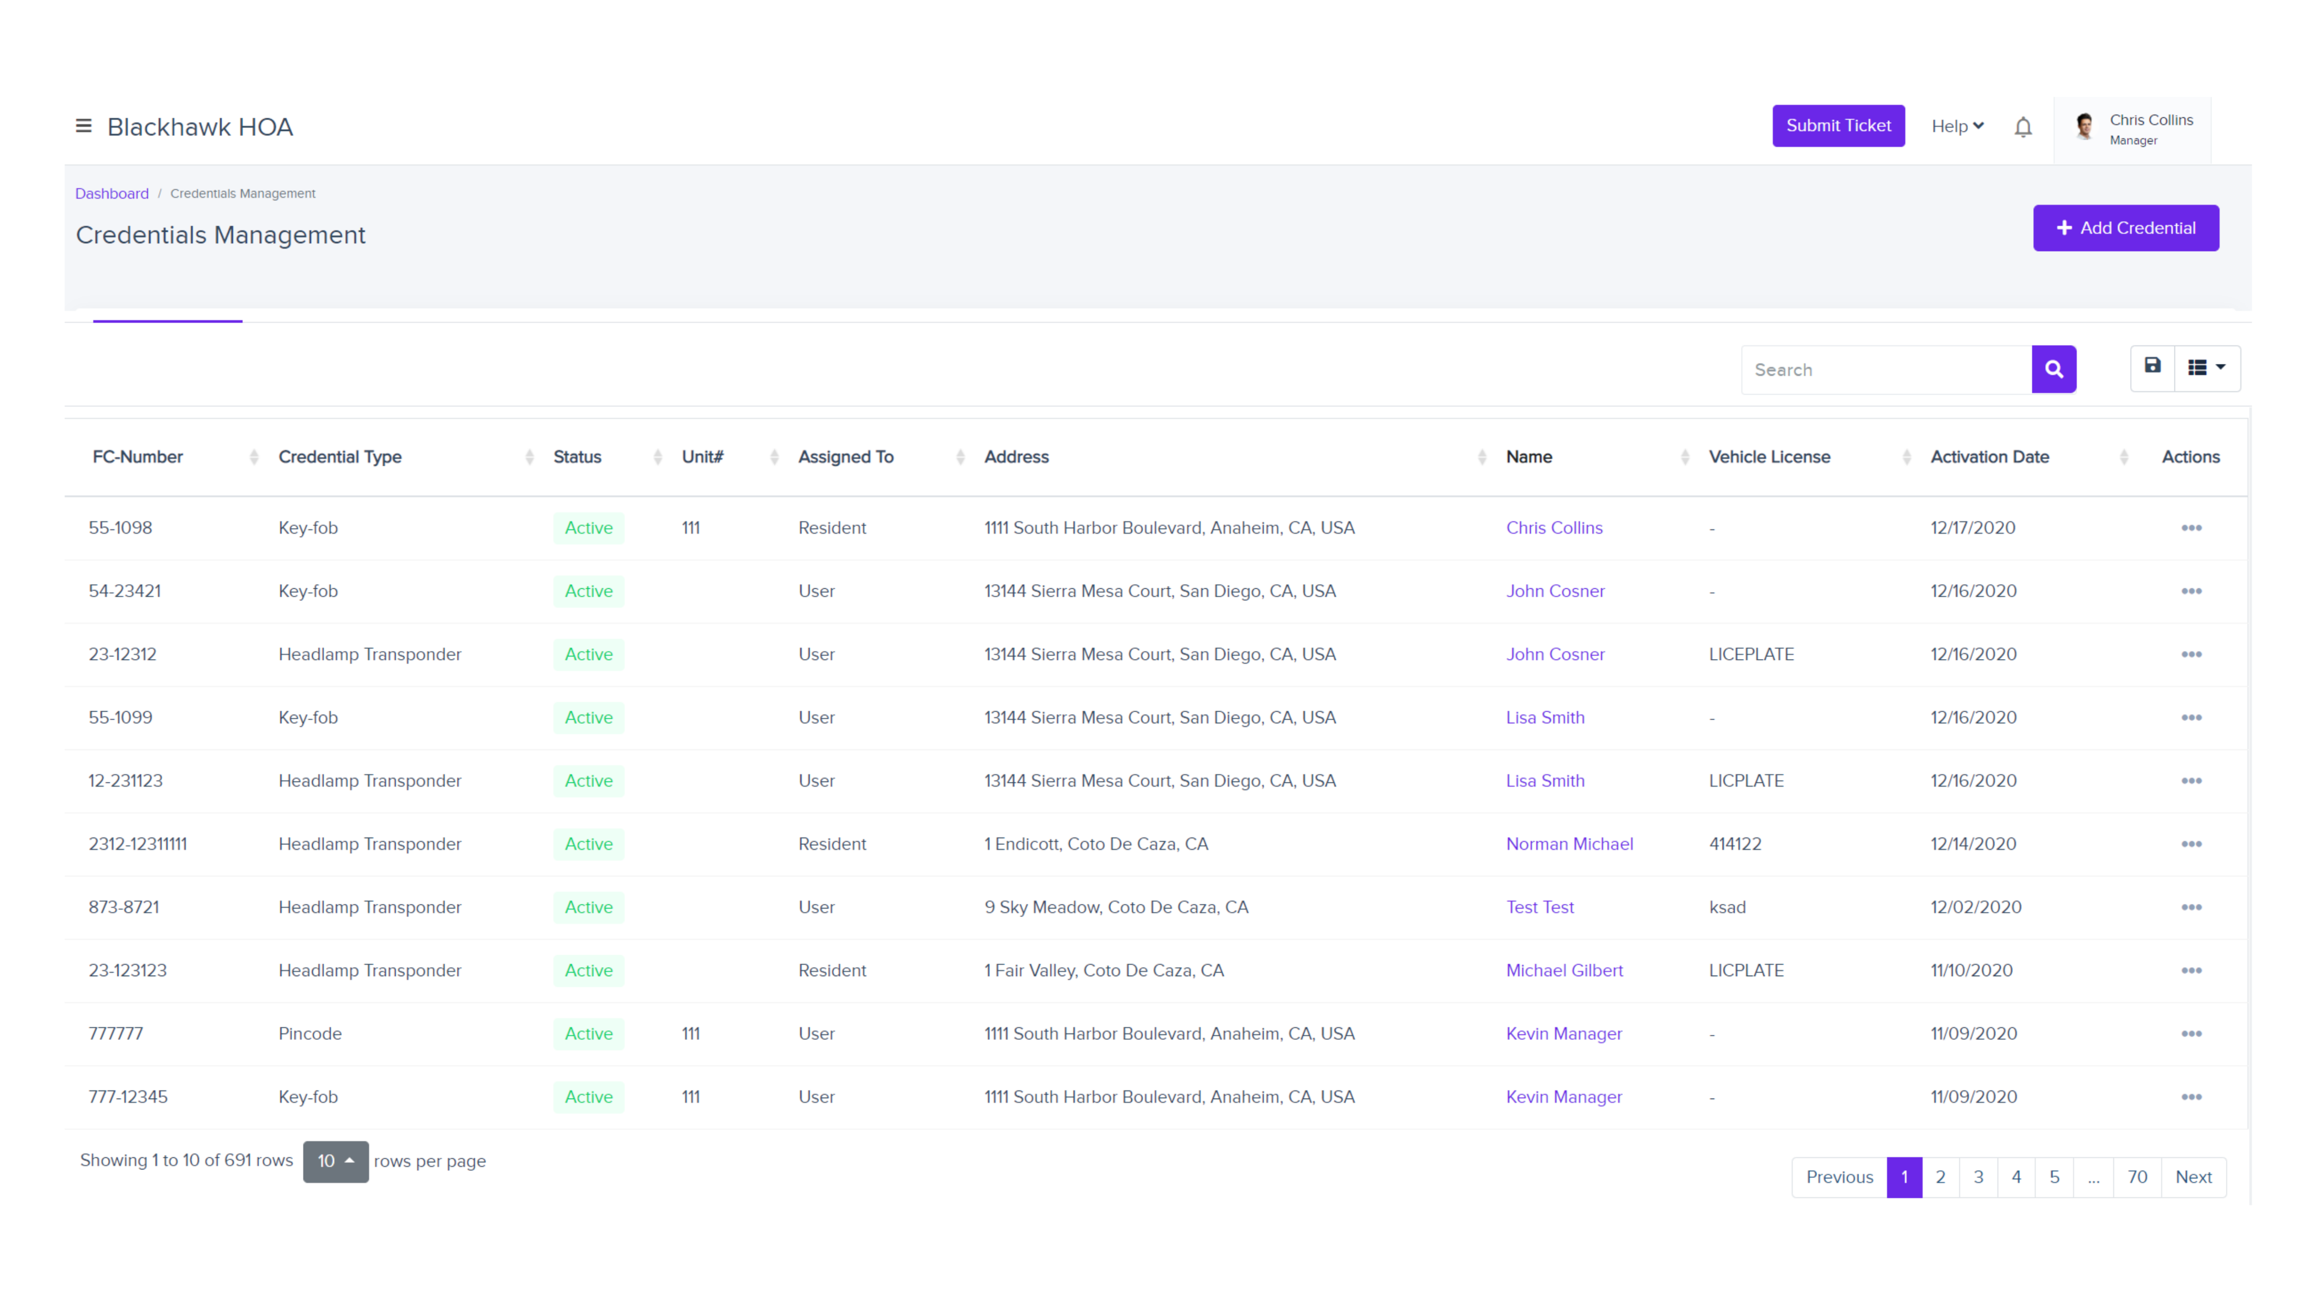Open the actions menu for credential 55-1098
2316x1302 pixels.
pos(2191,528)
